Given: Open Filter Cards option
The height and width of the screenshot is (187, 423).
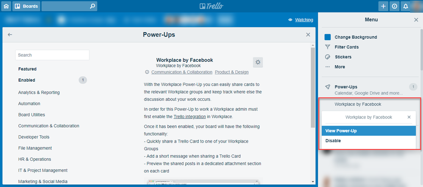Looking at the screenshot, I should (347, 47).
